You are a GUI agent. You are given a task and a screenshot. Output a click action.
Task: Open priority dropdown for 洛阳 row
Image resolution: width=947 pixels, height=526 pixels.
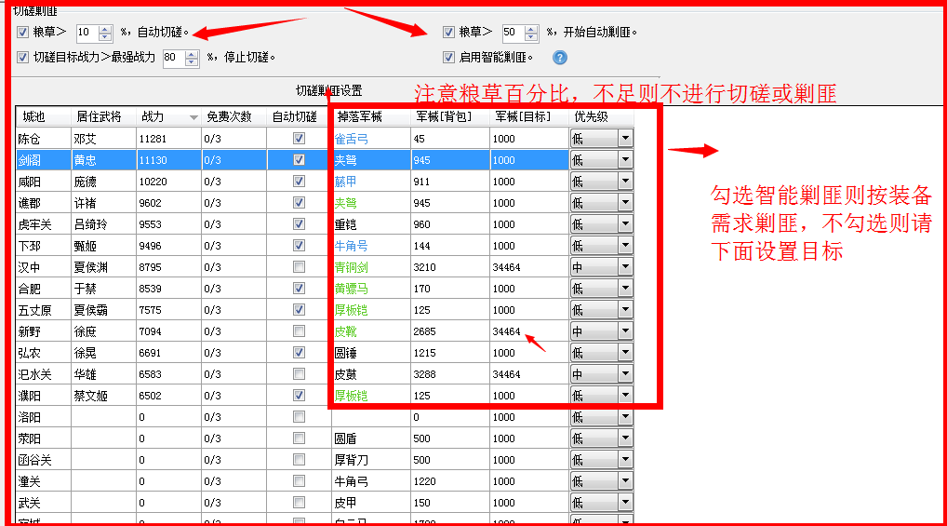[x=625, y=417]
